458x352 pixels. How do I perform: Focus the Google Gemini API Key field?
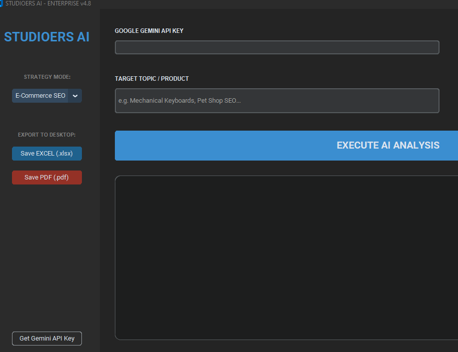(277, 47)
